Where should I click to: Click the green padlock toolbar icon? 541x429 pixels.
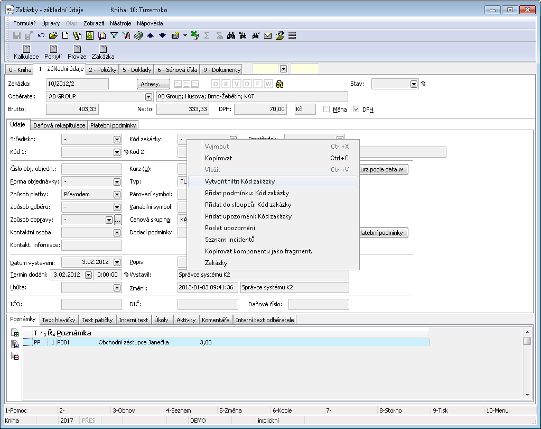pyautogui.click(x=89, y=35)
